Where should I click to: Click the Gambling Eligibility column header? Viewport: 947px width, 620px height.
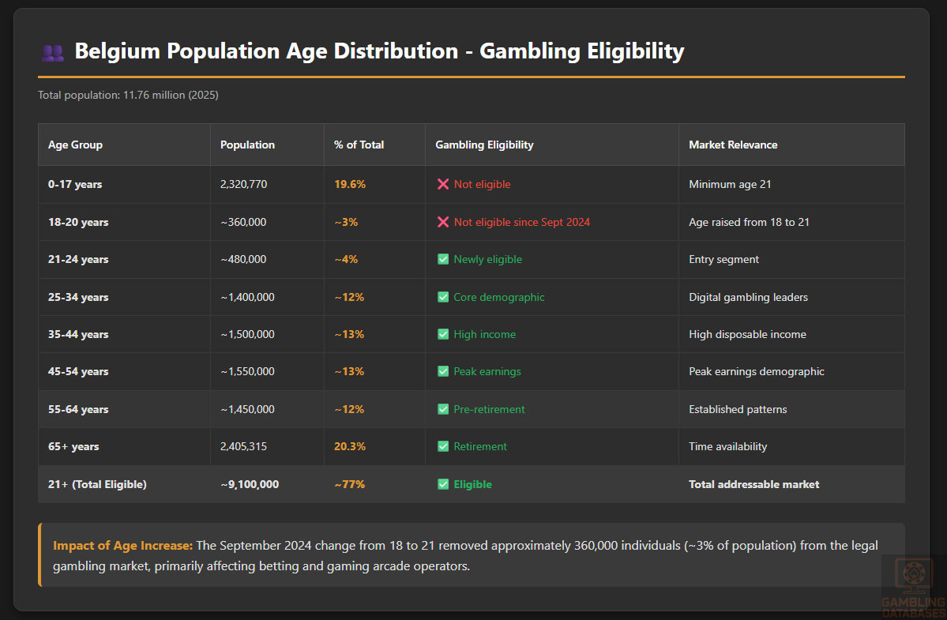484,145
